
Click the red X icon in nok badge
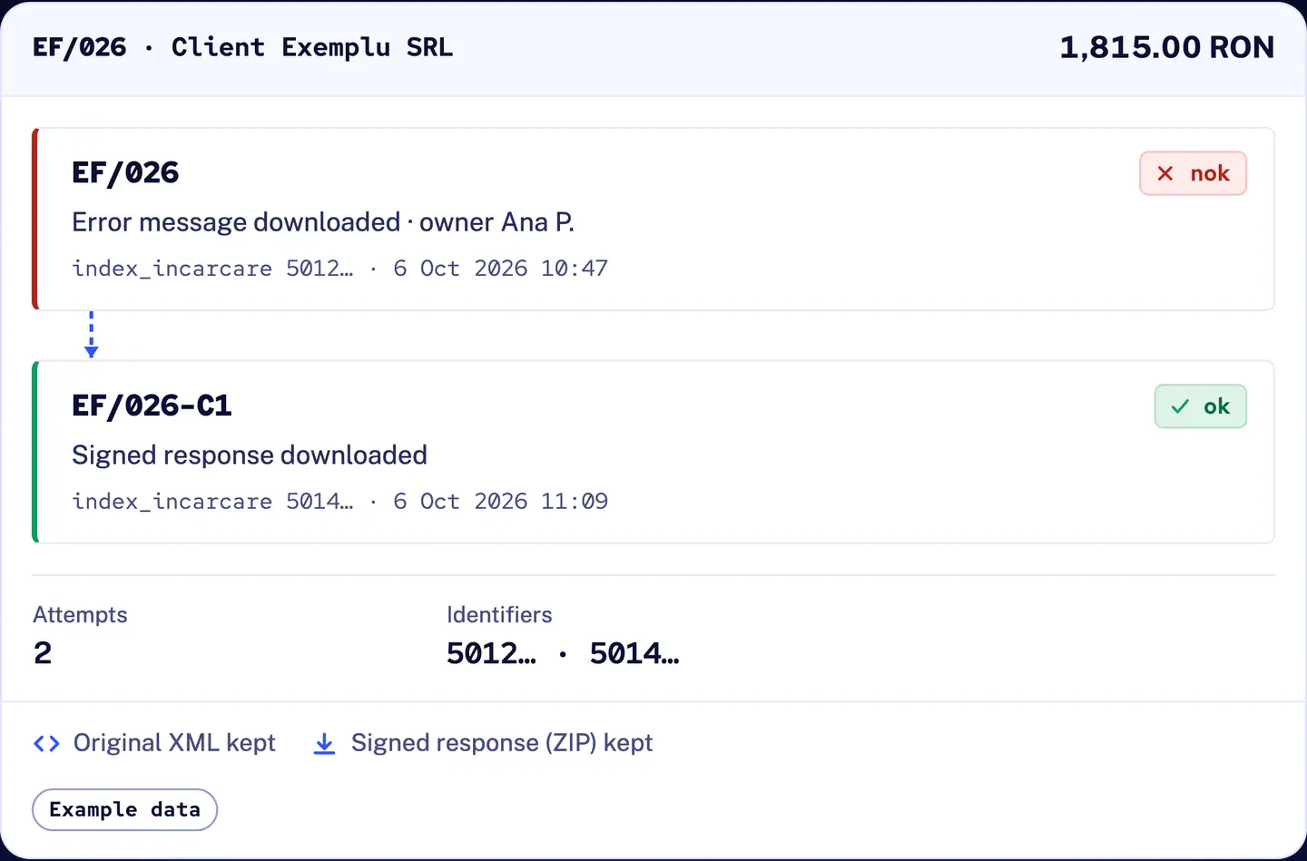tap(1165, 173)
